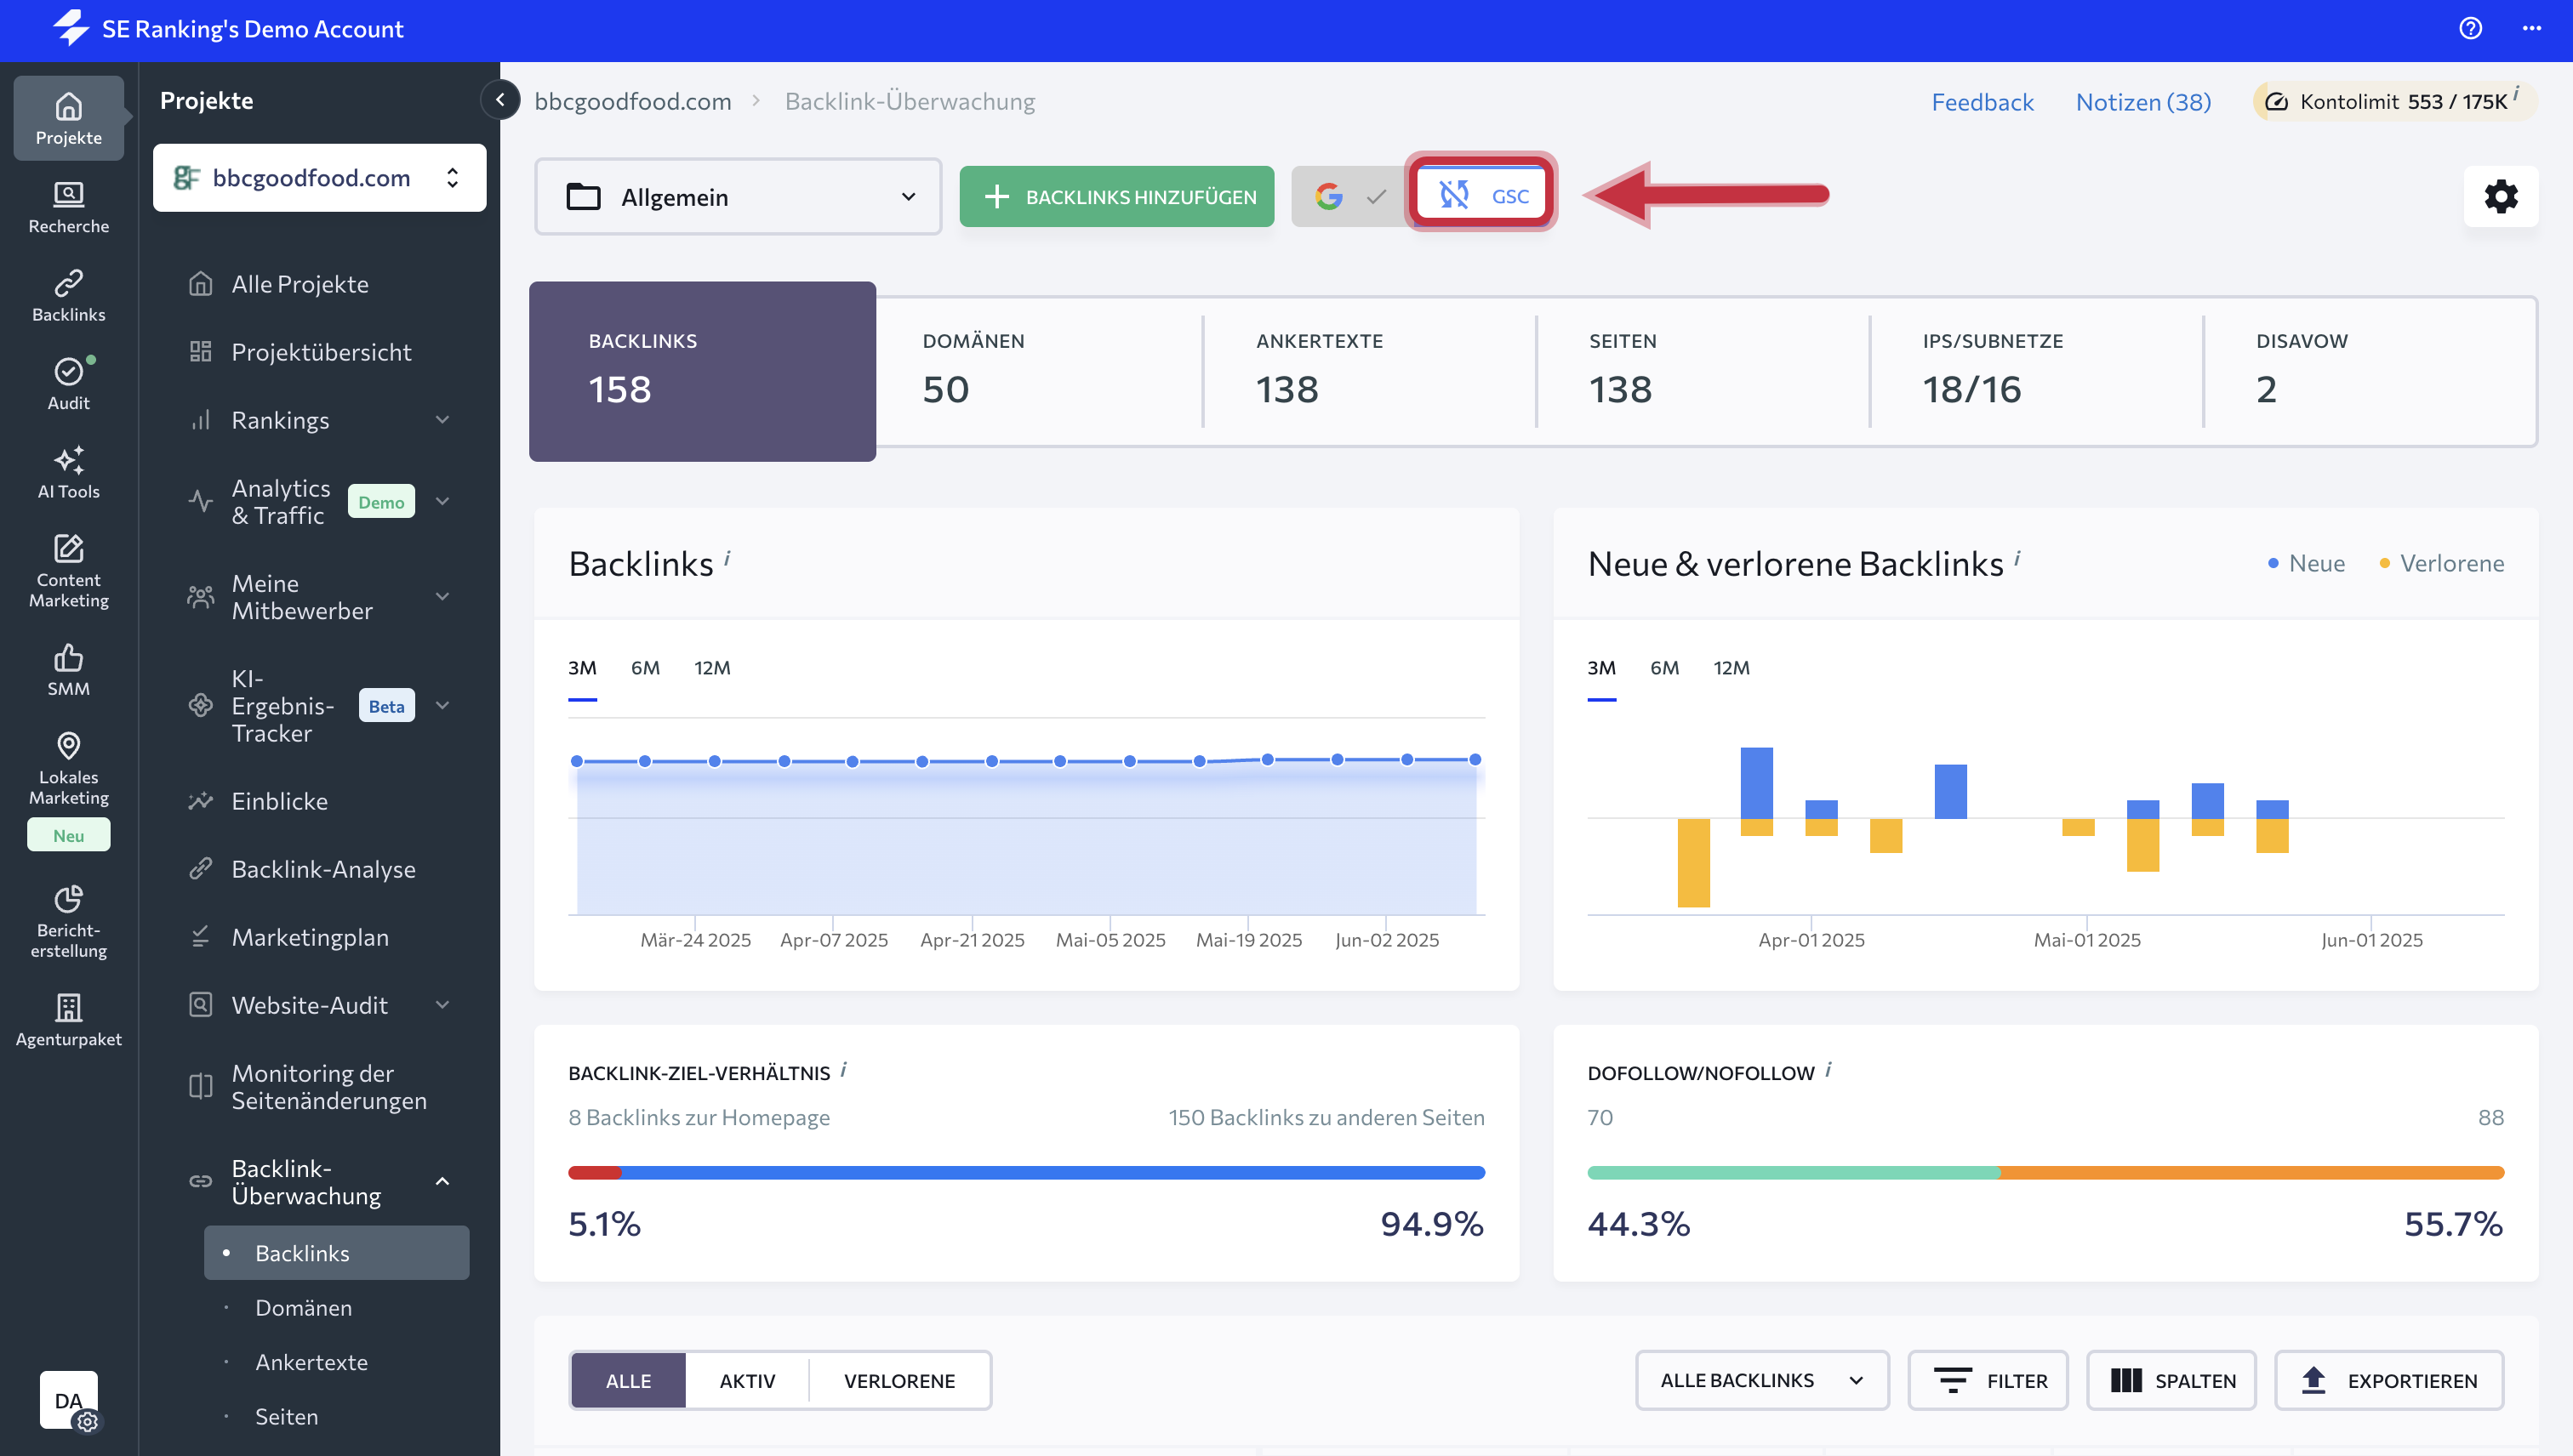The width and height of the screenshot is (2573, 1456).
Task: Open the Backlinks tool in left rail
Action: click(68, 295)
